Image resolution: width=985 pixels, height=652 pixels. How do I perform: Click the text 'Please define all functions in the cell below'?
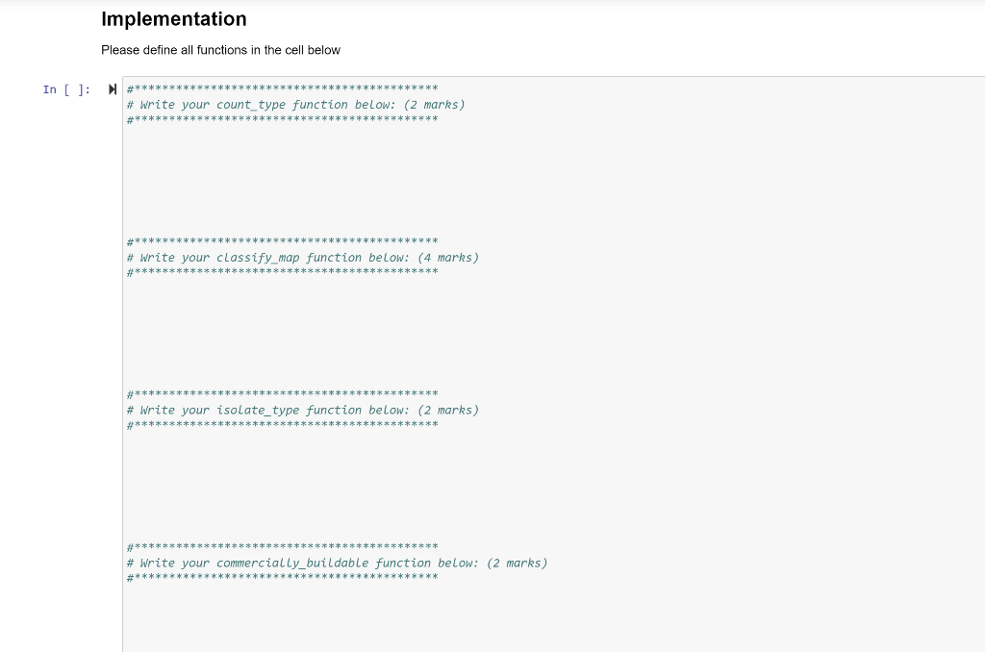(x=219, y=50)
